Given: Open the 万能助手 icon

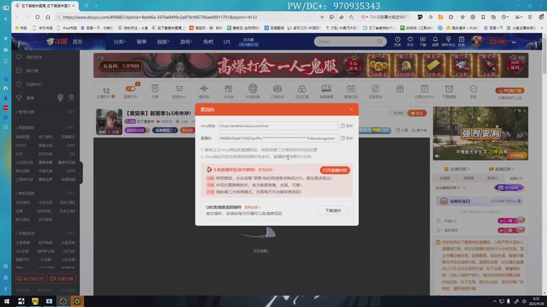Looking at the screenshot, I should [x=278, y=91].
